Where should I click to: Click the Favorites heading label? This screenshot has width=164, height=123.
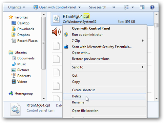pos(21,17)
